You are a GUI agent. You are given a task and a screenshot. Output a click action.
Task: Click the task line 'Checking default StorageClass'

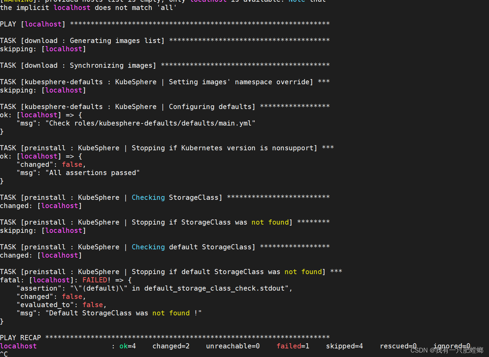point(165,247)
